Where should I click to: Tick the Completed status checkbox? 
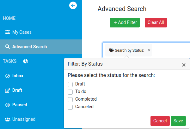tap(70, 99)
